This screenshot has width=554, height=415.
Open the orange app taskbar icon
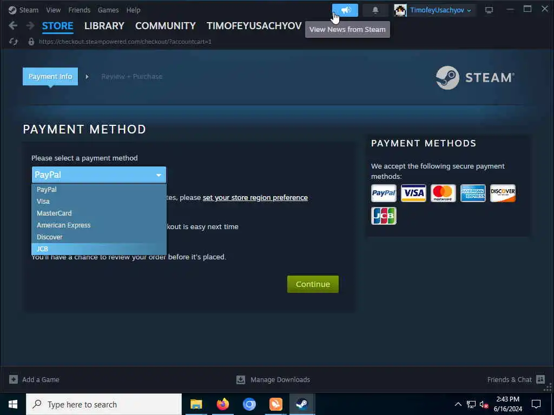(x=275, y=404)
